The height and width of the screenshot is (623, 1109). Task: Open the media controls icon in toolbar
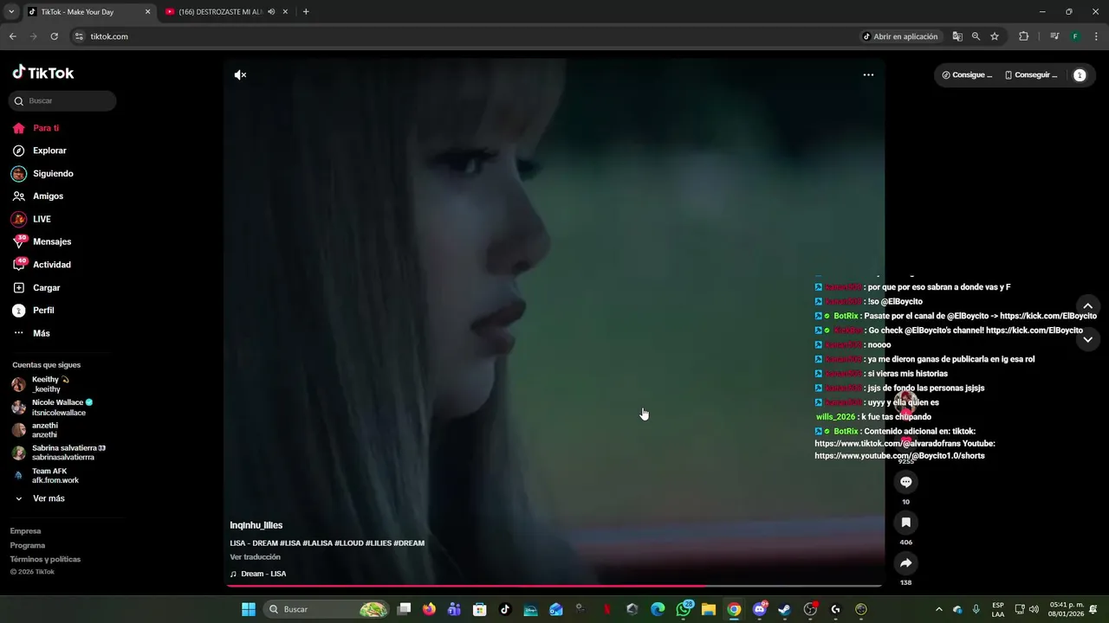(1054, 36)
